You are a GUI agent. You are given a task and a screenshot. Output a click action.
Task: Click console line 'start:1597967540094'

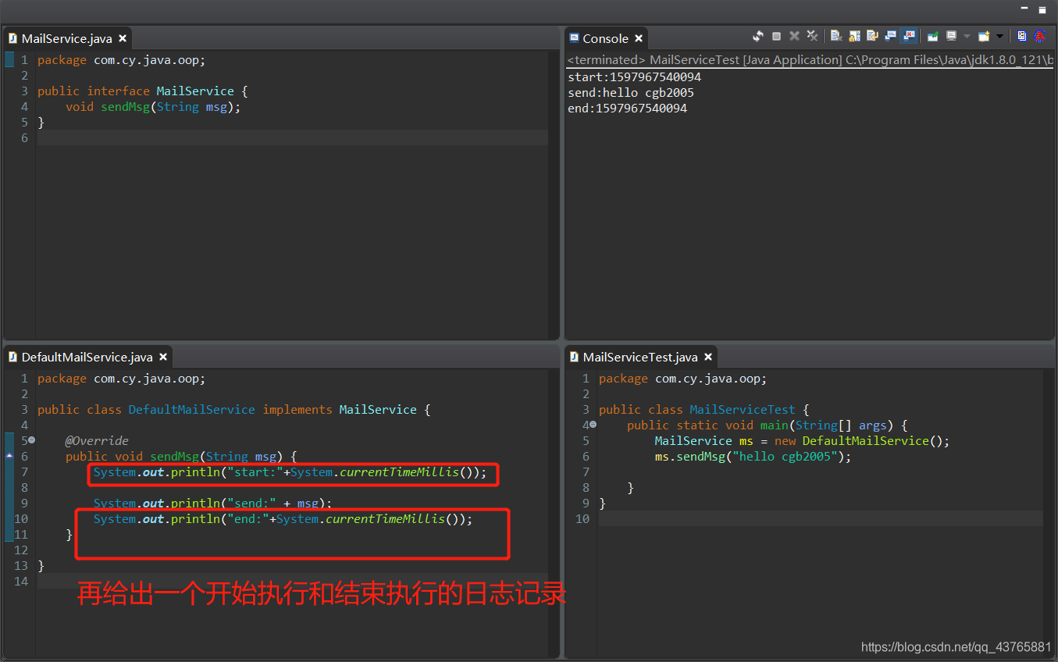click(x=634, y=77)
